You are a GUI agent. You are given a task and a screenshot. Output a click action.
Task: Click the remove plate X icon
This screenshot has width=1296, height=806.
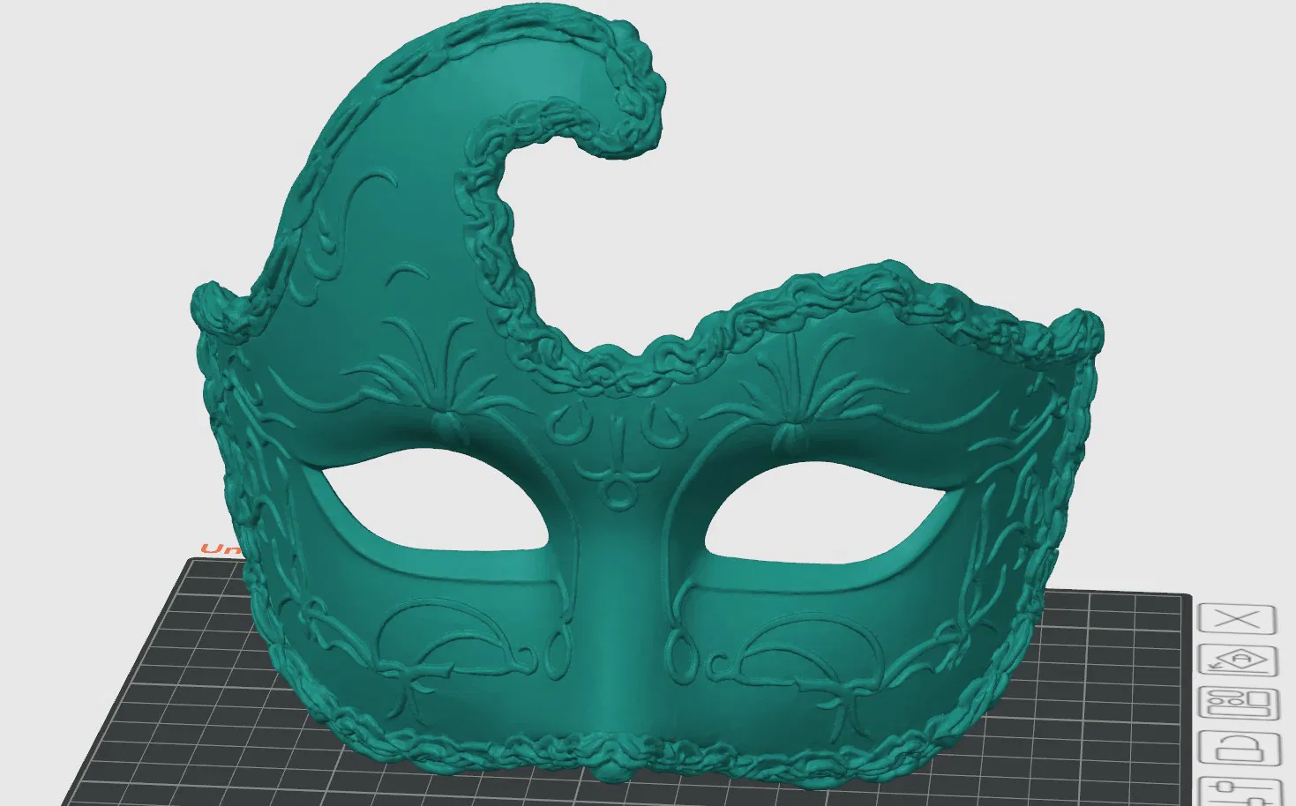[x=1238, y=618]
